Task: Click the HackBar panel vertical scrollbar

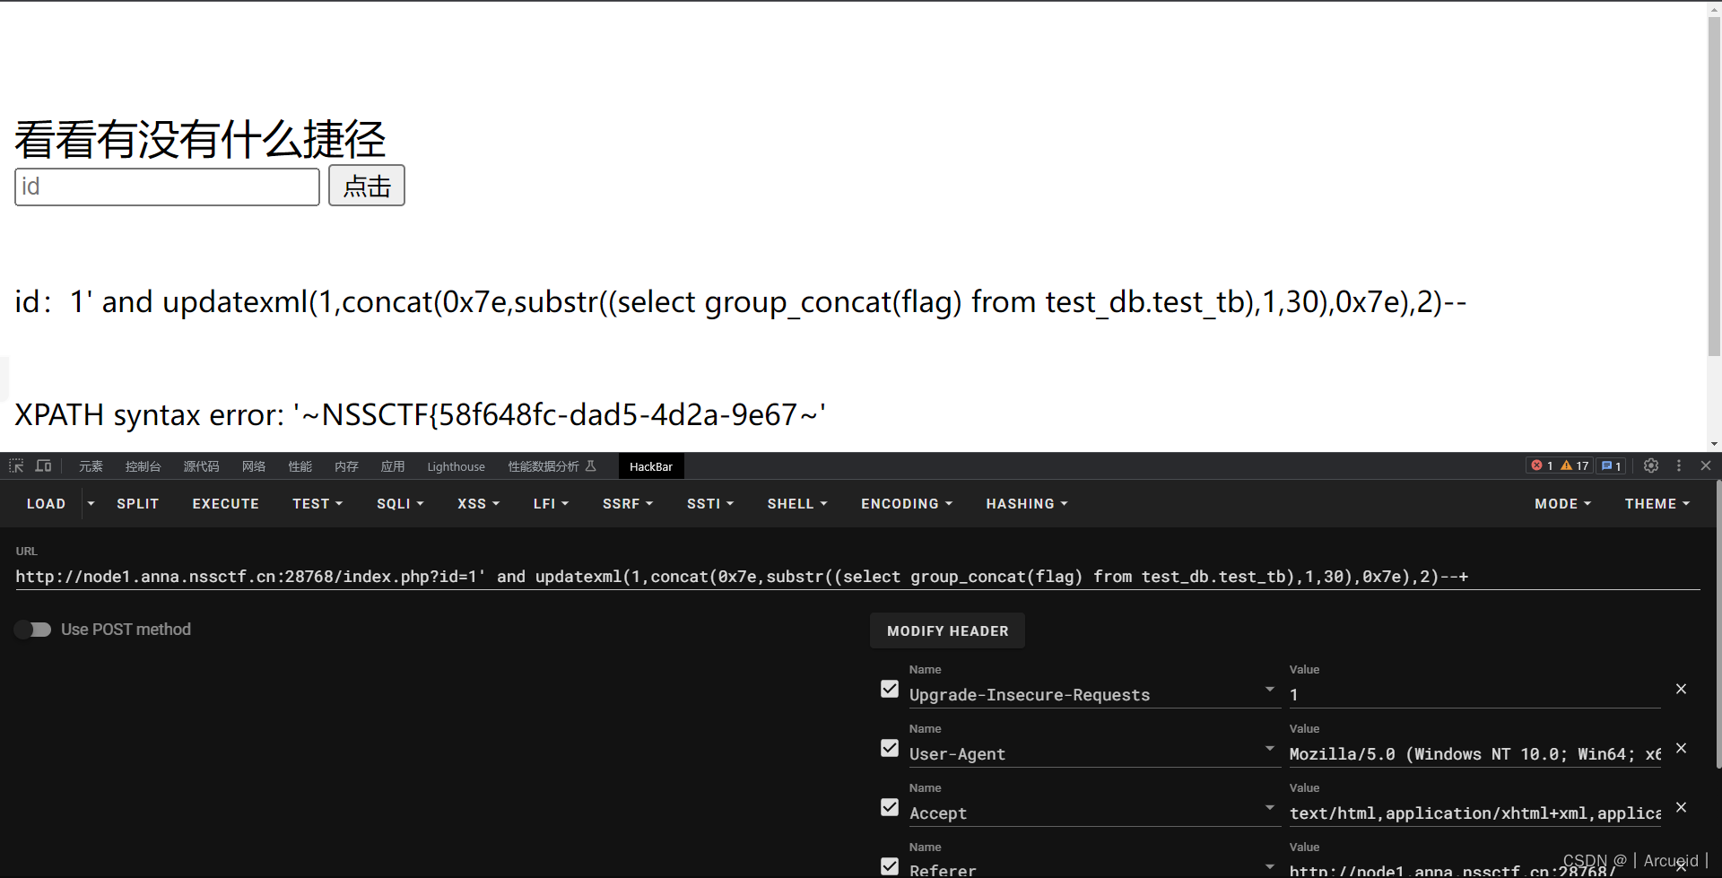Action: (1718, 623)
